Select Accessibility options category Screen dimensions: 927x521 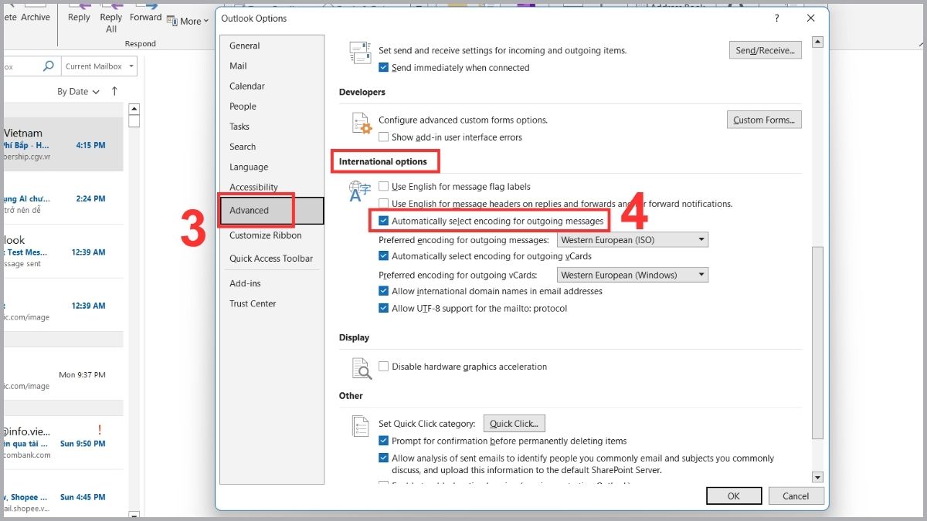pos(253,187)
